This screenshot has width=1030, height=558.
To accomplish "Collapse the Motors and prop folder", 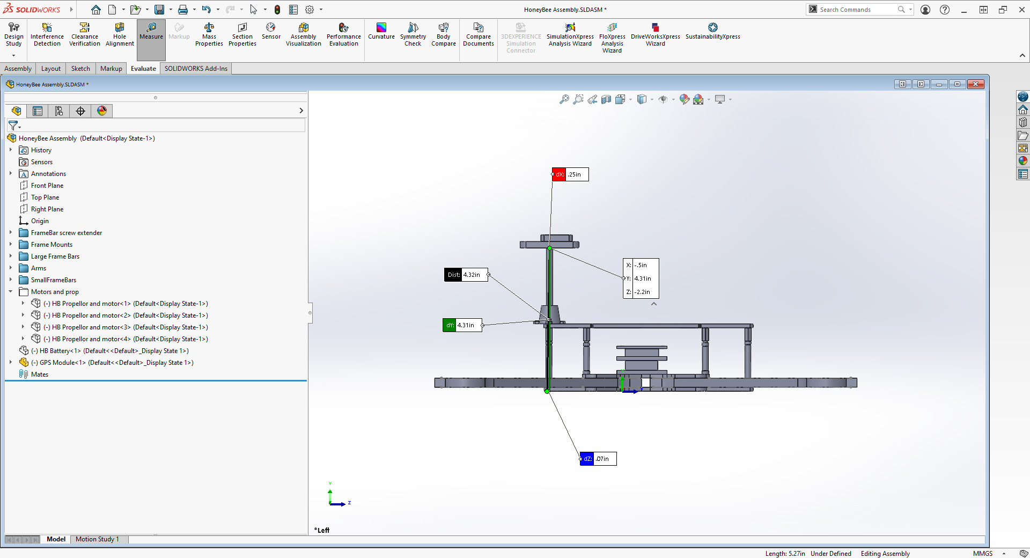I will click(11, 292).
